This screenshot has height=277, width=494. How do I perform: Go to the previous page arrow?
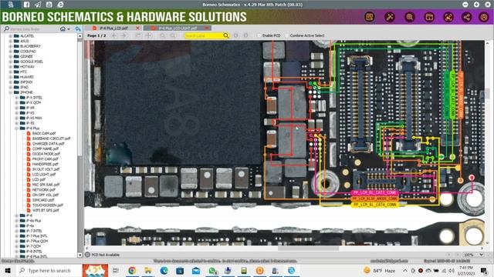114,35
